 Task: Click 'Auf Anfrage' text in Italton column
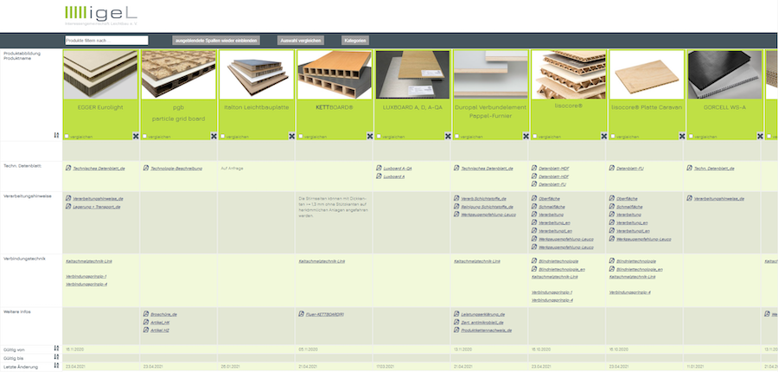233,169
